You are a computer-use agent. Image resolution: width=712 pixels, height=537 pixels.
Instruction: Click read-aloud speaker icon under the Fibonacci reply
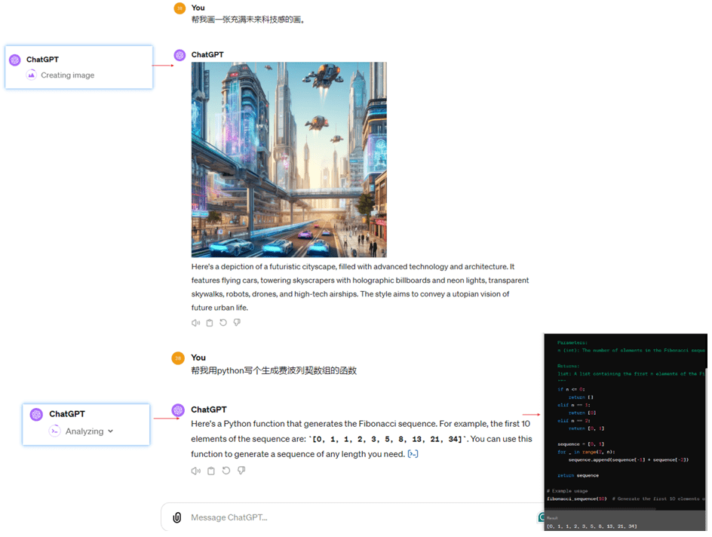click(x=195, y=471)
